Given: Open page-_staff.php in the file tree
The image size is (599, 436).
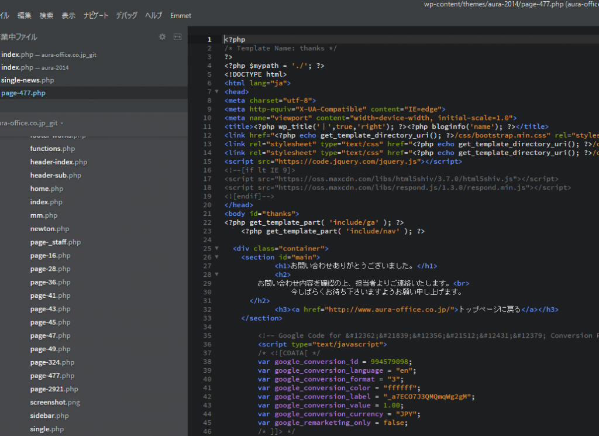Looking at the screenshot, I should coord(56,242).
